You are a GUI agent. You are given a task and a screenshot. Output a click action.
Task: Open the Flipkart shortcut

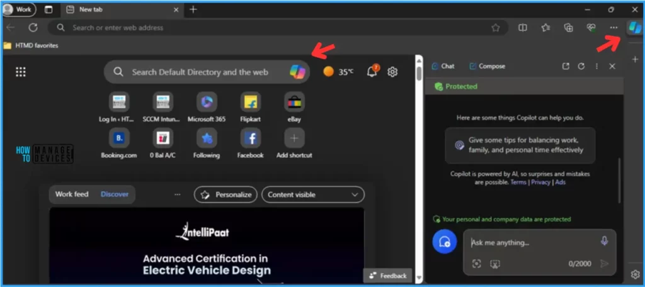click(x=251, y=108)
